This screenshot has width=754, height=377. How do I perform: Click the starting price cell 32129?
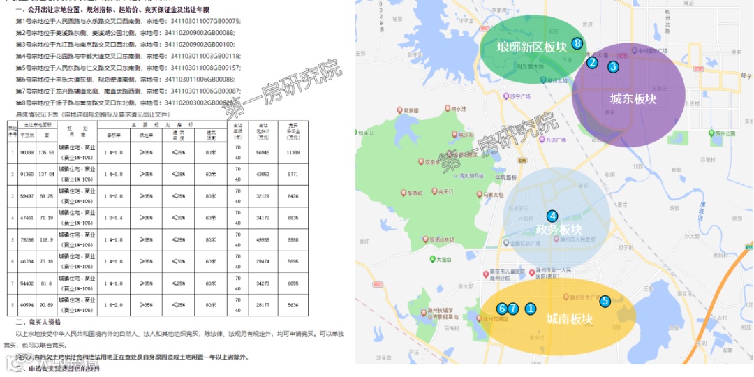tap(264, 196)
